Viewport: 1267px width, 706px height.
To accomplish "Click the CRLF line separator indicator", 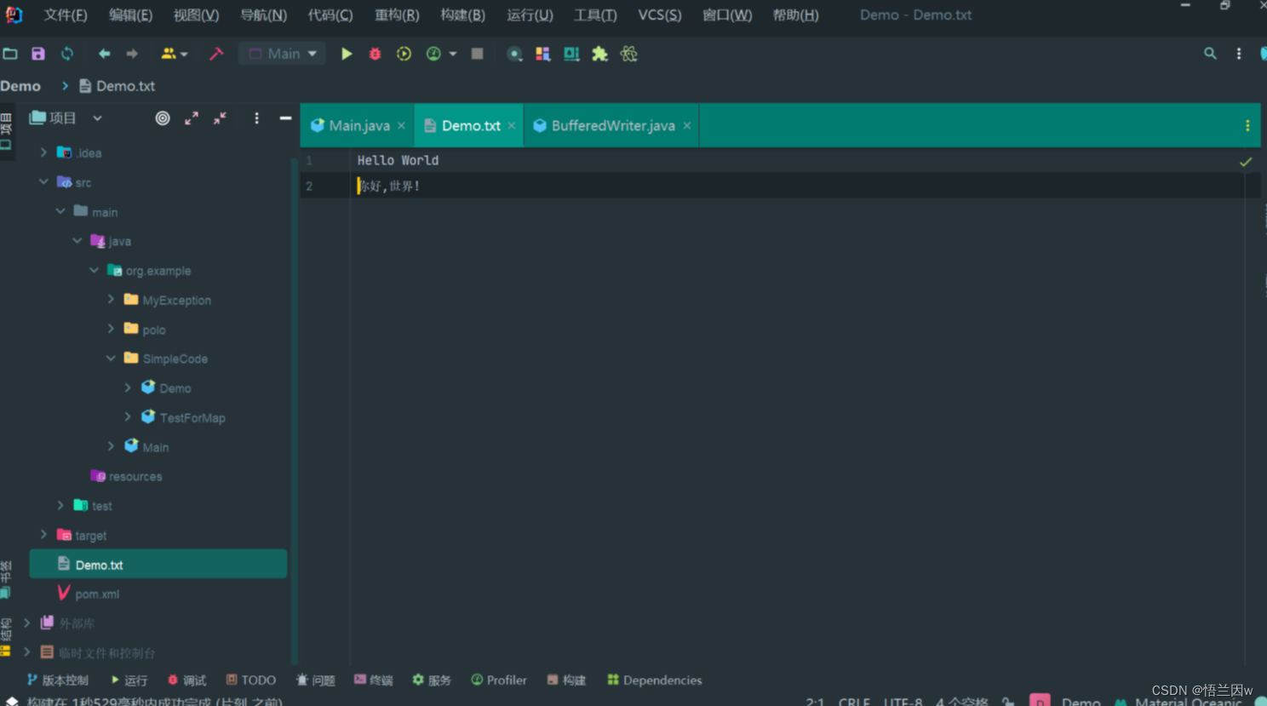I will click(854, 701).
